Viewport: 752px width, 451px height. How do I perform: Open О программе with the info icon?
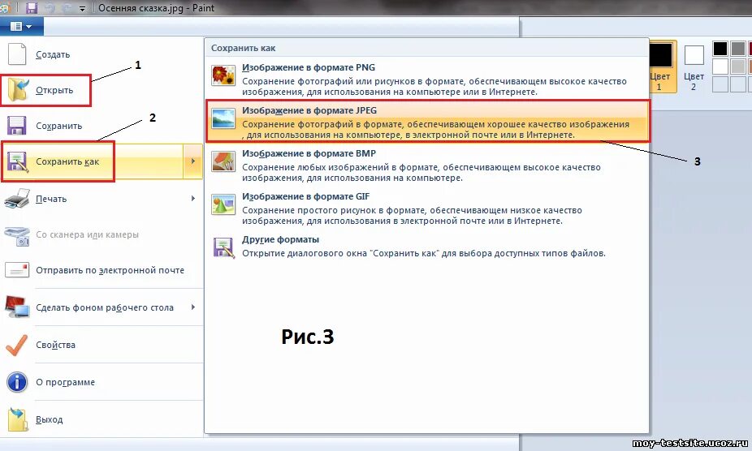[102, 382]
